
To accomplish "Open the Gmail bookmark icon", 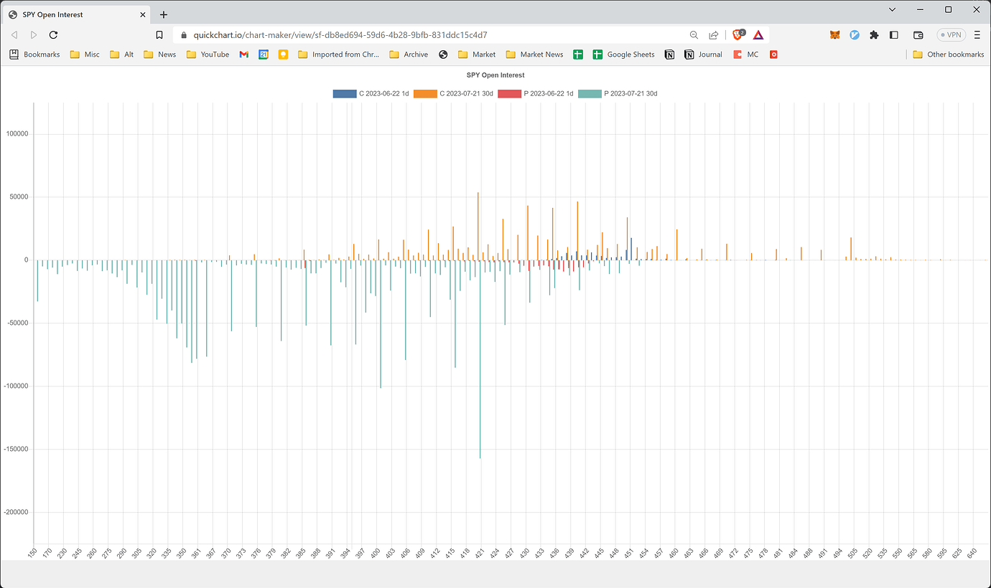I will click(244, 54).
